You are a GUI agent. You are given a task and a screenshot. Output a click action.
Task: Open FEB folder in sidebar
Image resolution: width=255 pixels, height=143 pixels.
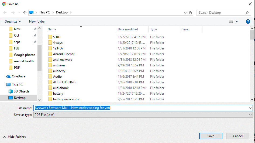pos(17,48)
